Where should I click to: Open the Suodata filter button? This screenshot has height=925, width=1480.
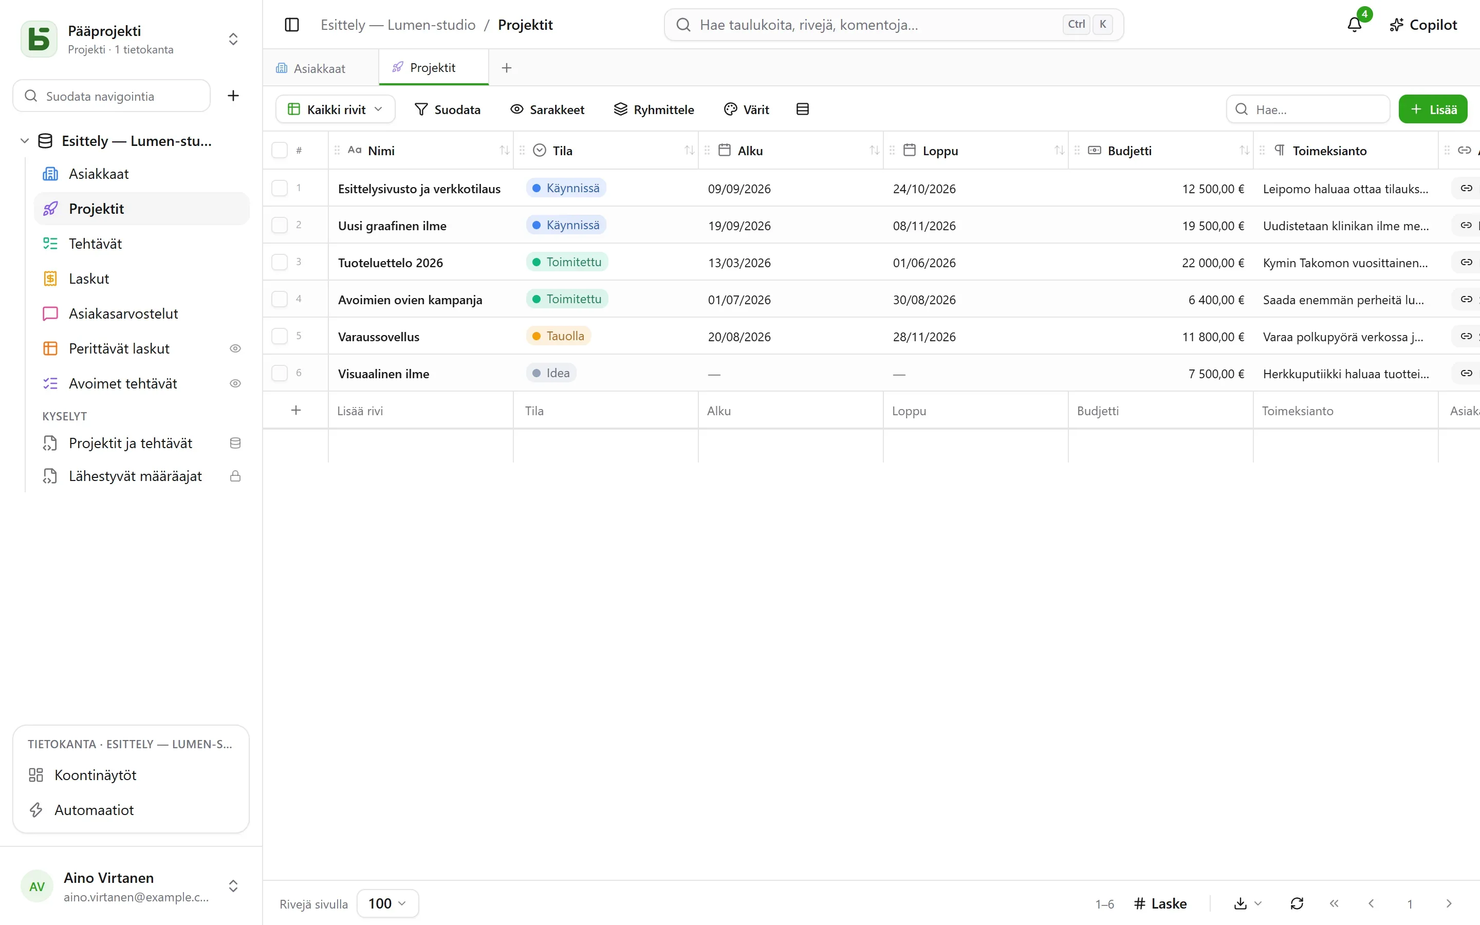448,109
